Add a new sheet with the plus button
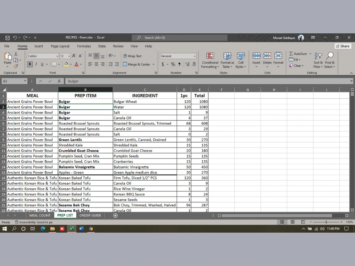Screen dimensions: 355x266 point(115,216)
